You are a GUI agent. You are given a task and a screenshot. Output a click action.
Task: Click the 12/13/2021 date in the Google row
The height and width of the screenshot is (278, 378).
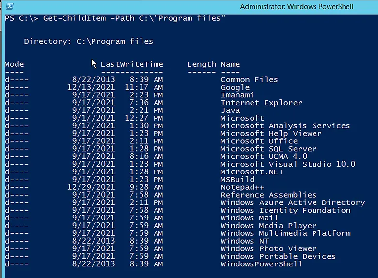pyautogui.click(x=91, y=87)
